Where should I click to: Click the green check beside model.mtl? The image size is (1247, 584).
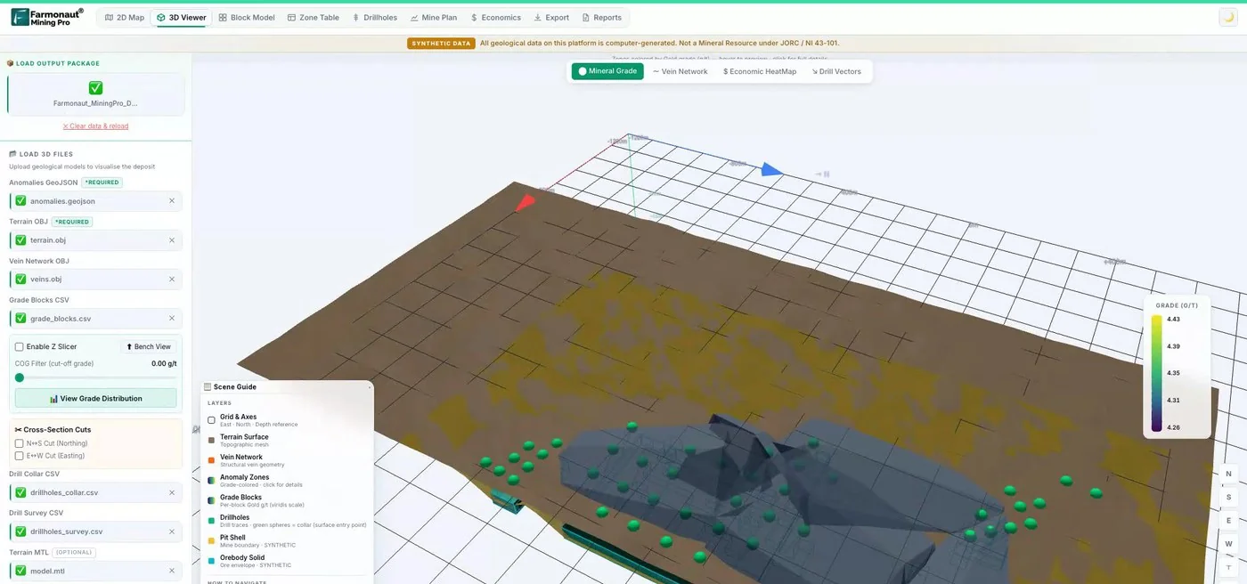coord(20,571)
